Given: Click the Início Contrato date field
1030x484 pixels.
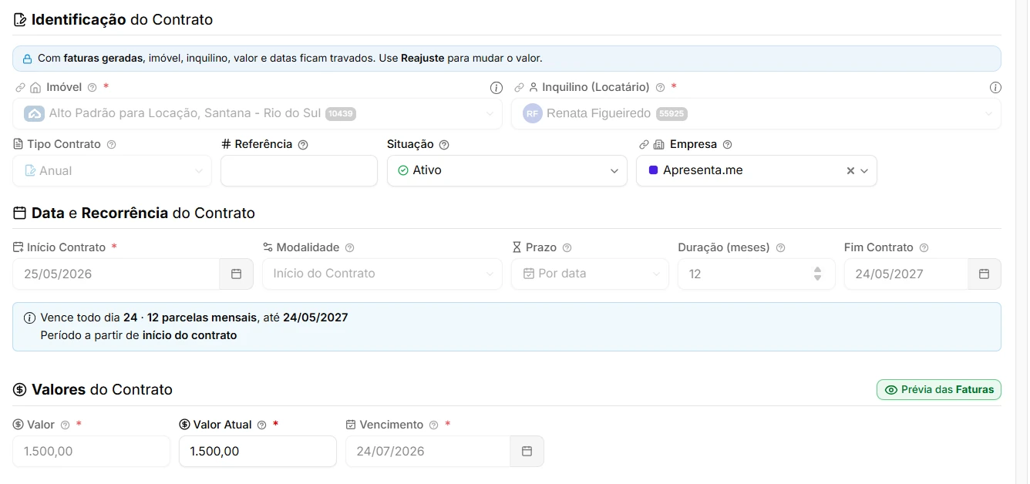Looking at the screenshot, I should click(x=116, y=274).
